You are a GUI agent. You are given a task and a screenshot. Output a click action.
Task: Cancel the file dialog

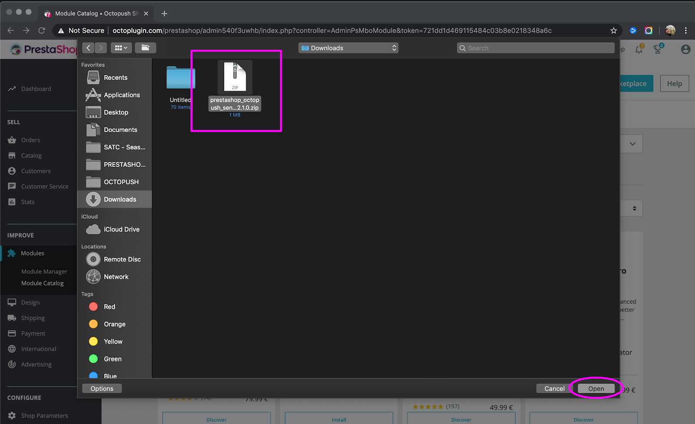554,388
